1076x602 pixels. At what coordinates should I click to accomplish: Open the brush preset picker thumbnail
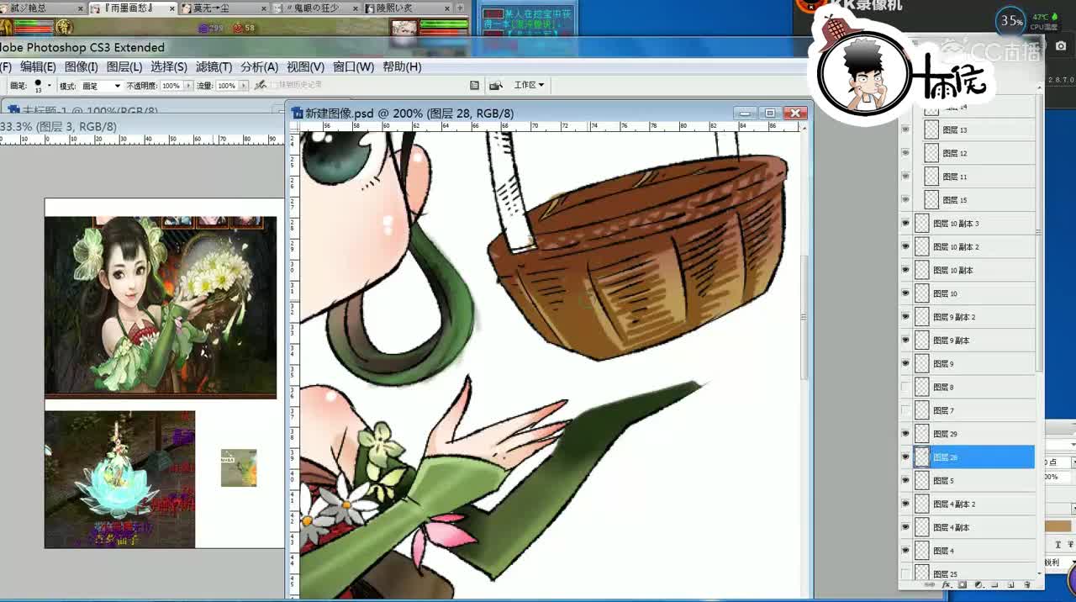click(x=39, y=86)
